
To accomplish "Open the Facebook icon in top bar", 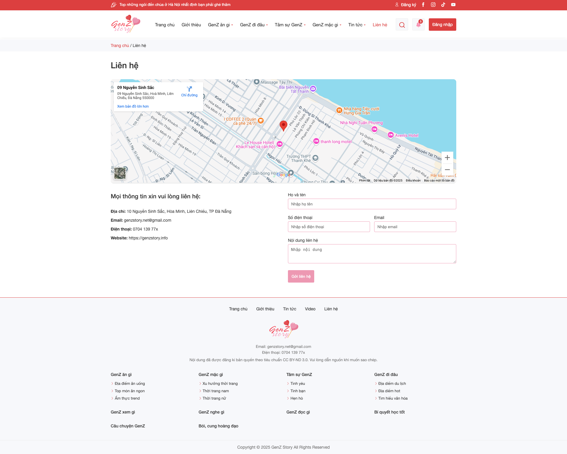I will [x=423, y=5].
